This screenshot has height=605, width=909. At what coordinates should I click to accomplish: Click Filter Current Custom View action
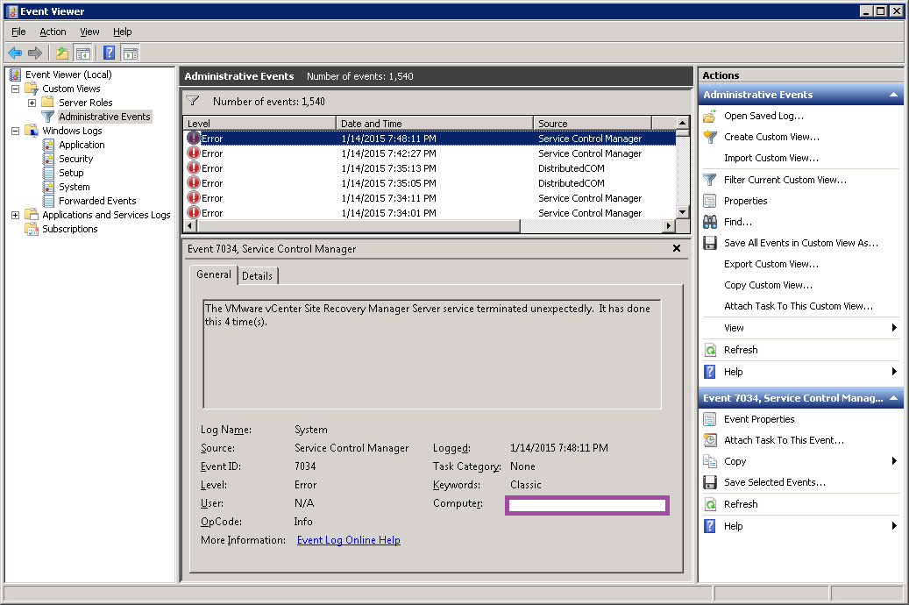785,180
